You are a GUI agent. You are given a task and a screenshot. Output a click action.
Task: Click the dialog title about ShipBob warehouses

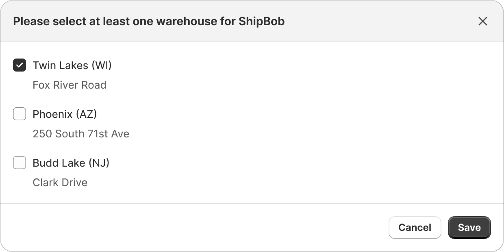point(149,21)
